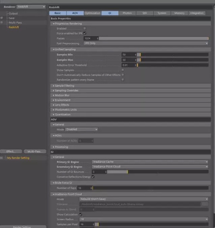Click the window grip icon at top-left
The height and width of the screenshot is (228, 215).
pyautogui.click(x=3, y=1)
